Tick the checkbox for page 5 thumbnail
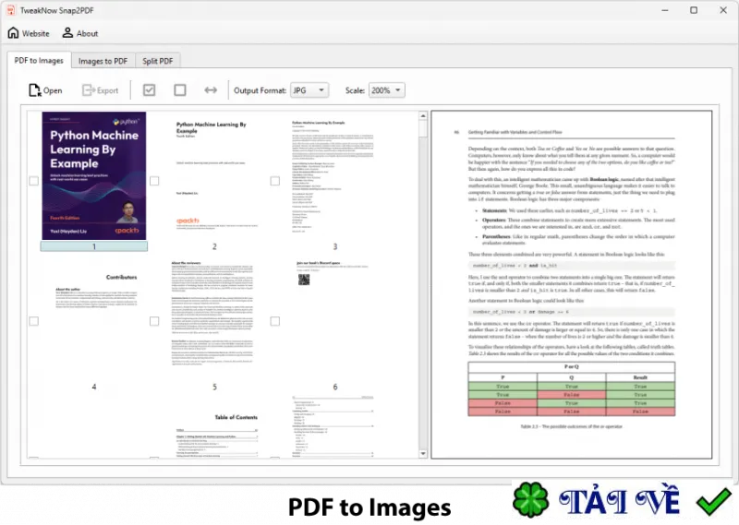The height and width of the screenshot is (525, 739). tap(154, 321)
